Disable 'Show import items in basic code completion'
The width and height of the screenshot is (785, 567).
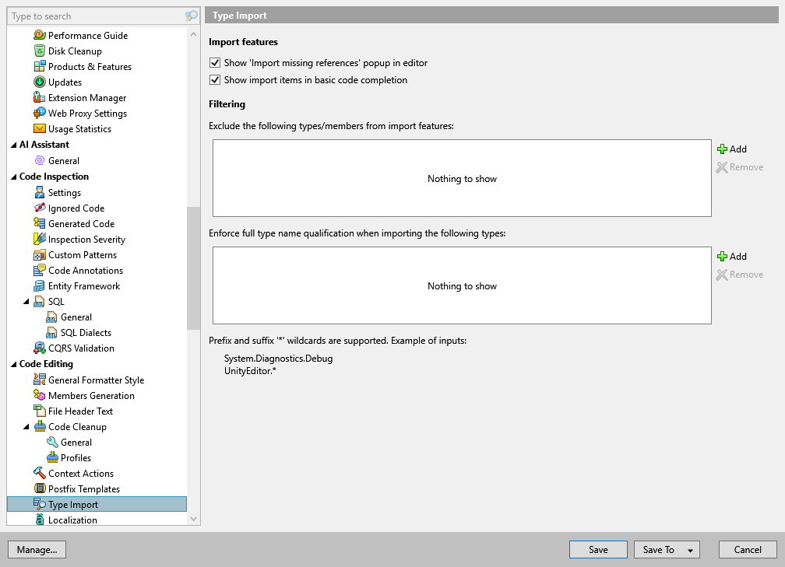click(x=215, y=79)
